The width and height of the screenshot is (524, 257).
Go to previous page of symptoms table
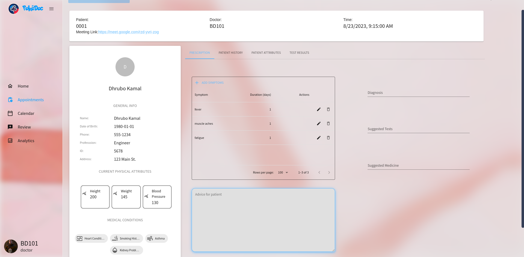click(319, 172)
